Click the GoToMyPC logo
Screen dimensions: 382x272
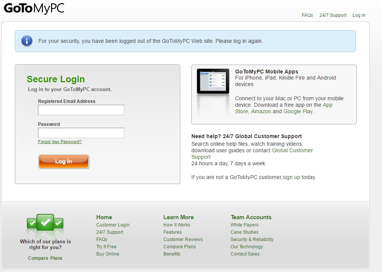[x=34, y=8]
